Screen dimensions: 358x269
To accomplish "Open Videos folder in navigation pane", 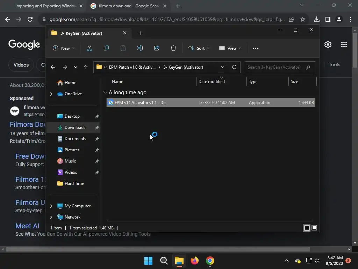I will pos(71,172).
